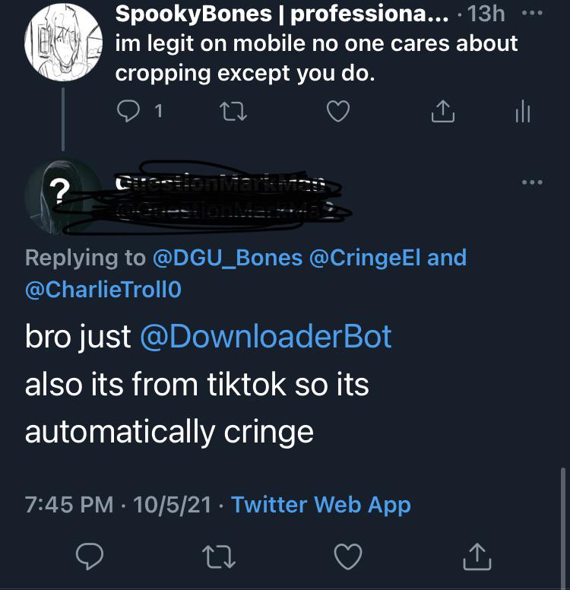The height and width of the screenshot is (590, 570).
Task: Like SpookyBones' tweet about cropping
Action: [337, 112]
